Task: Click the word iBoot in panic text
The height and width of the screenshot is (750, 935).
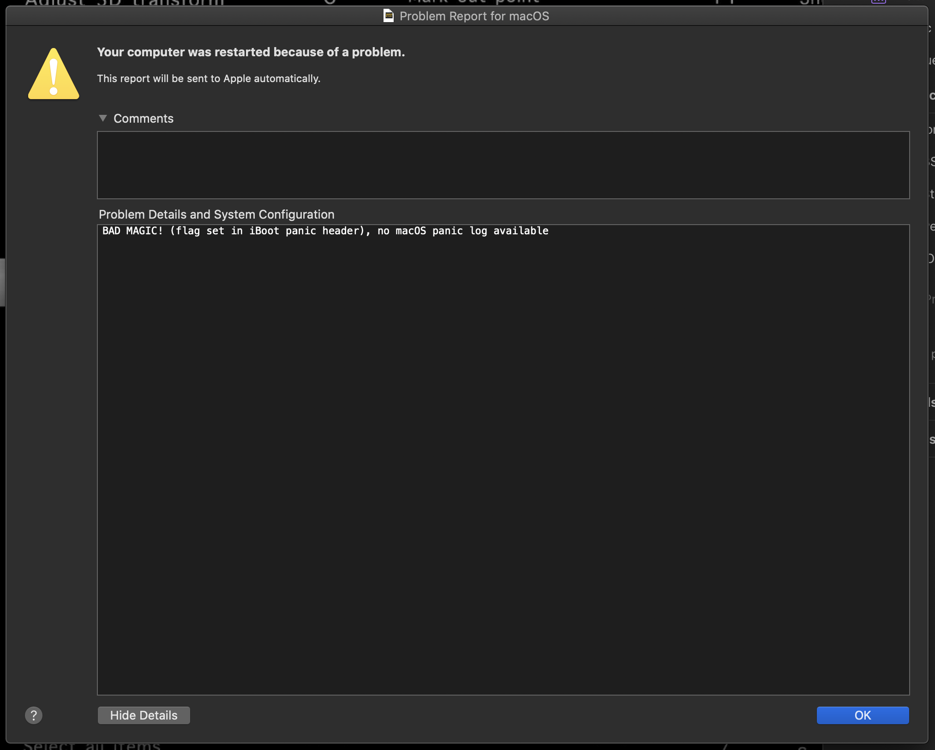Action: pos(264,231)
